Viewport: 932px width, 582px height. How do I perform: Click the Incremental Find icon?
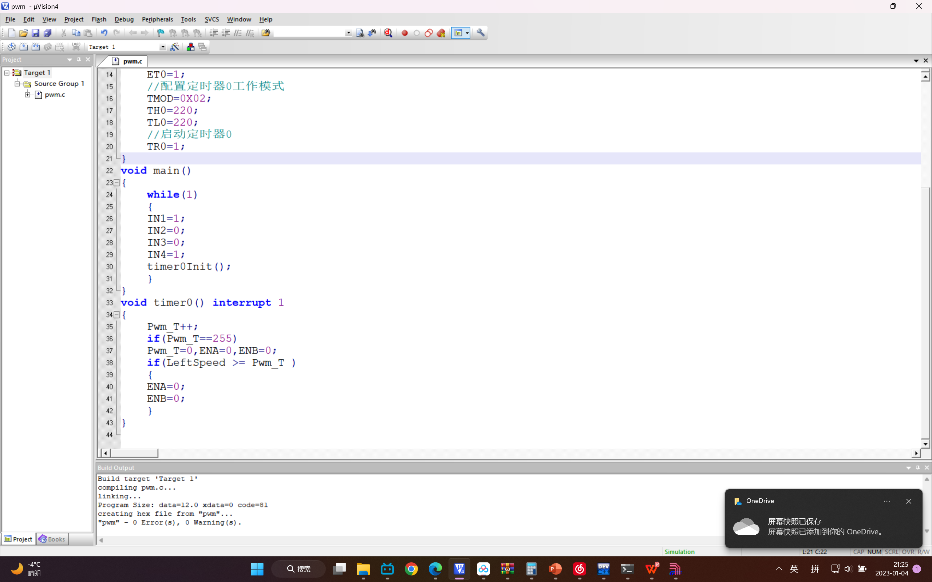coord(372,33)
